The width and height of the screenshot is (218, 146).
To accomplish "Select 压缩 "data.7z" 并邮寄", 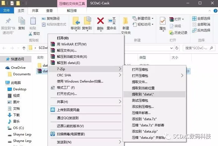I will point(155,125).
